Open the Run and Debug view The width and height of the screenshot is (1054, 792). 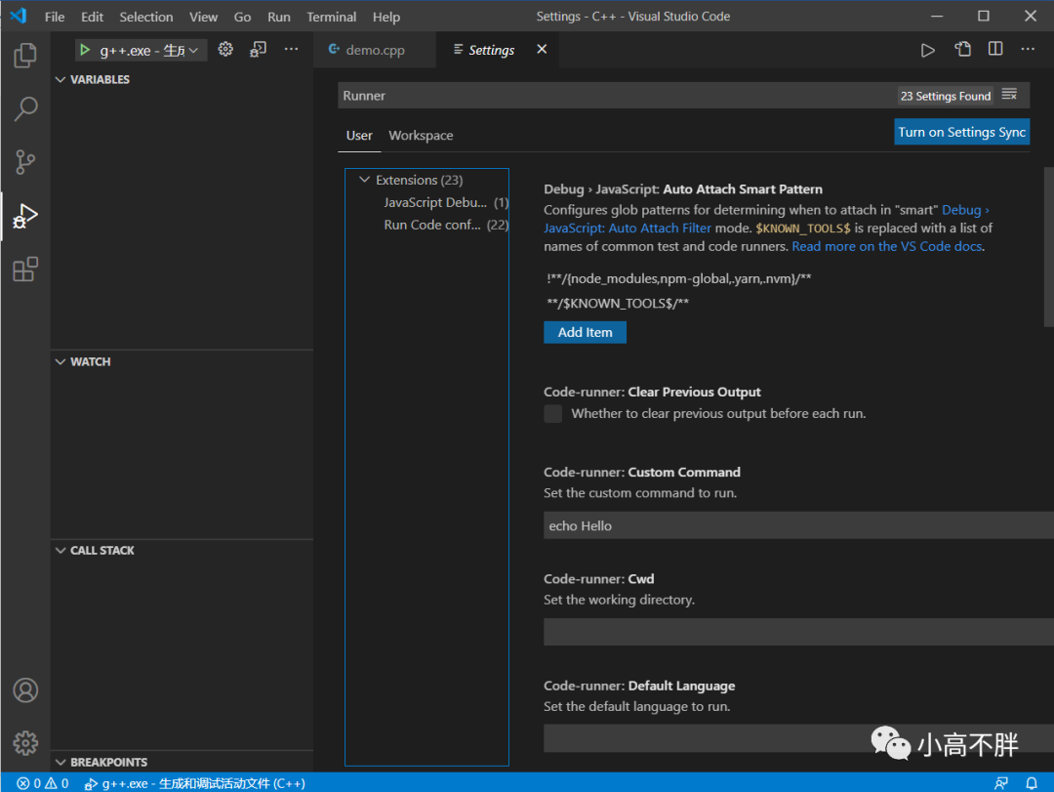click(x=25, y=216)
